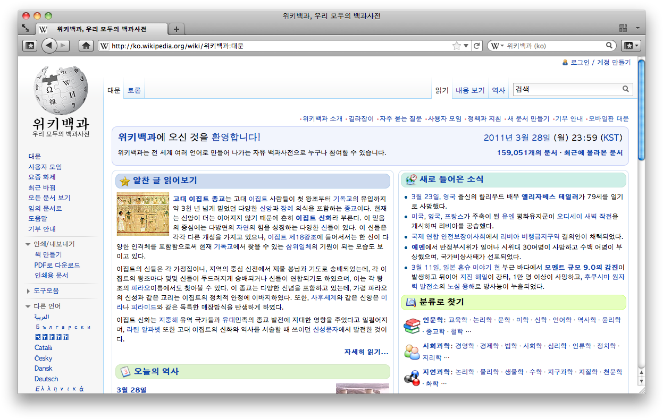This screenshot has width=663, height=419.
Task: Click the Wikipedia favicon in the address bar
Action: [105, 46]
